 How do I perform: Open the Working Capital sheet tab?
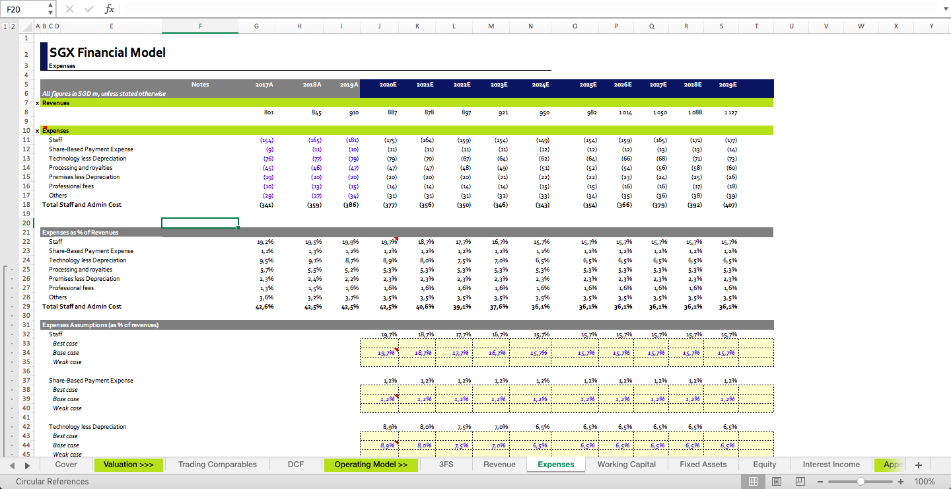(x=627, y=465)
